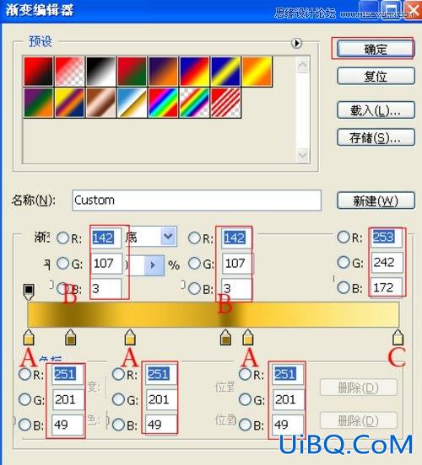Image resolution: width=422 pixels, height=465 pixels.
Task: Choose the orange, yellow, orange gradient preset
Action: (257, 71)
